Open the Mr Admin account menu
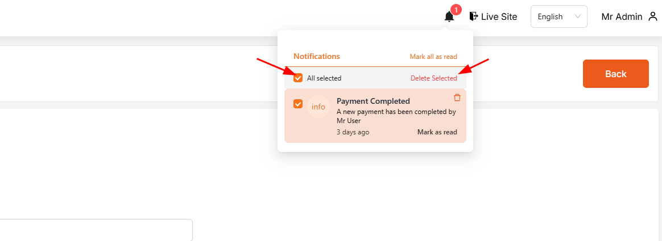Viewport: 662px width, 241px height. click(x=622, y=16)
